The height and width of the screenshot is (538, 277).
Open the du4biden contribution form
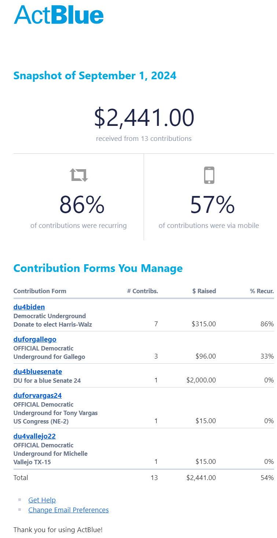click(29, 307)
